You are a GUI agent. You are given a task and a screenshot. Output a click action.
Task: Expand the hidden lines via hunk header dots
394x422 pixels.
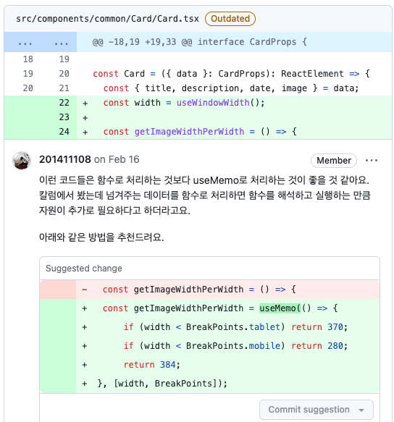click(x=41, y=42)
